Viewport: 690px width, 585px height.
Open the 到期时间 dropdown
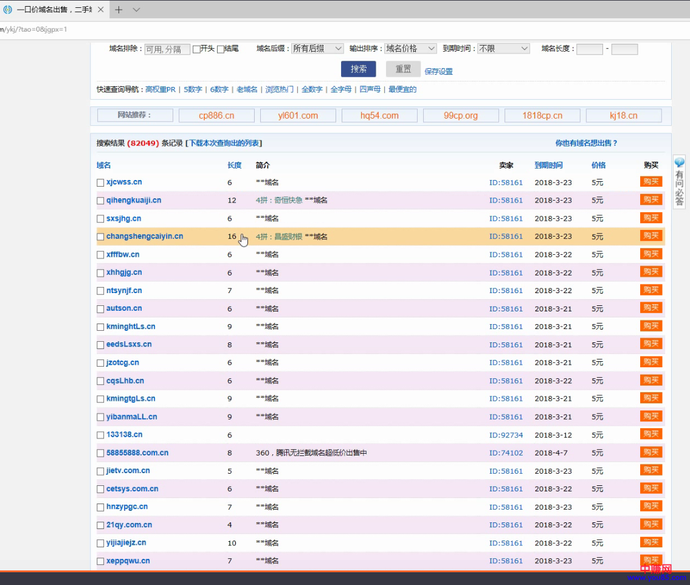[x=503, y=49]
